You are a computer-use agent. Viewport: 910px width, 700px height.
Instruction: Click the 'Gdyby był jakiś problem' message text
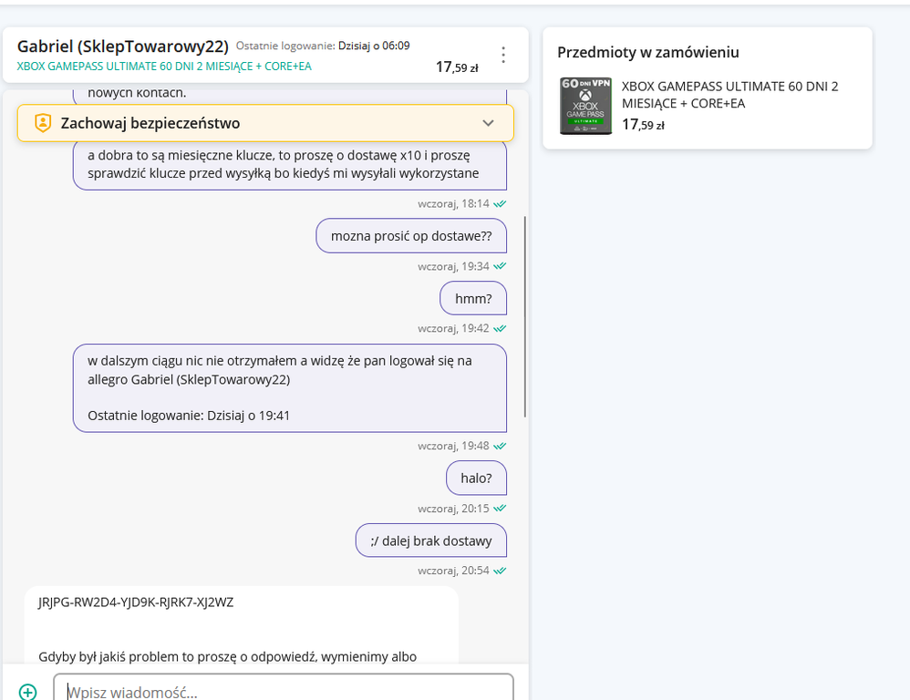pyautogui.click(x=228, y=657)
